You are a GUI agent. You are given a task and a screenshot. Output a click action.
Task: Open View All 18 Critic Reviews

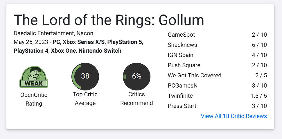click(233, 116)
